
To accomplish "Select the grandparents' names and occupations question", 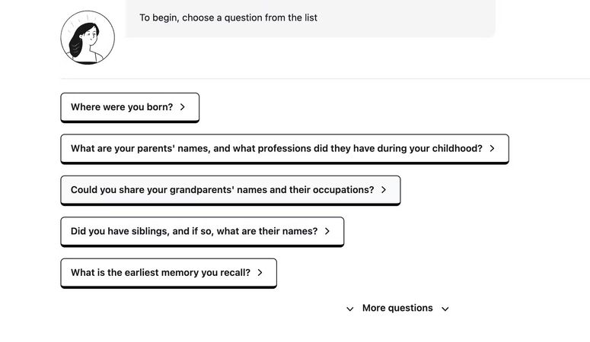I will (230, 190).
